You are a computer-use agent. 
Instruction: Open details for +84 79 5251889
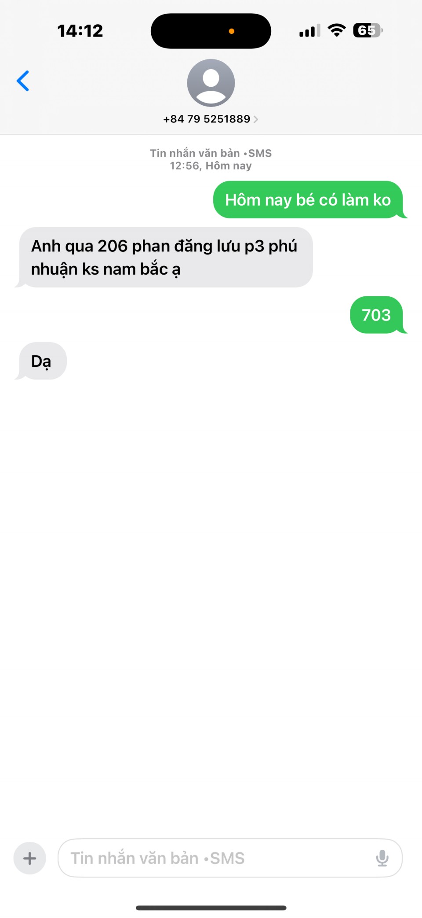click(207, 119)
